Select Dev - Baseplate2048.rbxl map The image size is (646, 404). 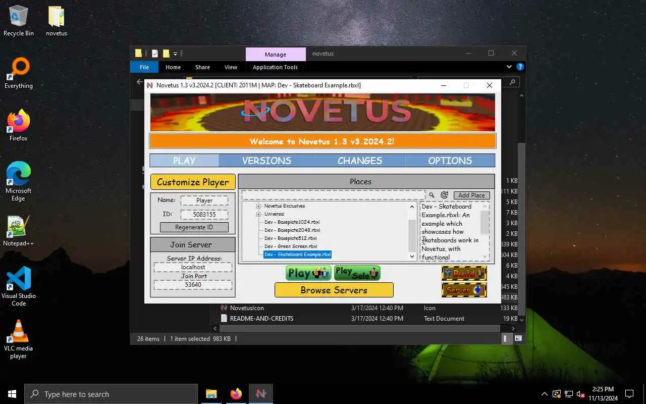coord(292,230)
